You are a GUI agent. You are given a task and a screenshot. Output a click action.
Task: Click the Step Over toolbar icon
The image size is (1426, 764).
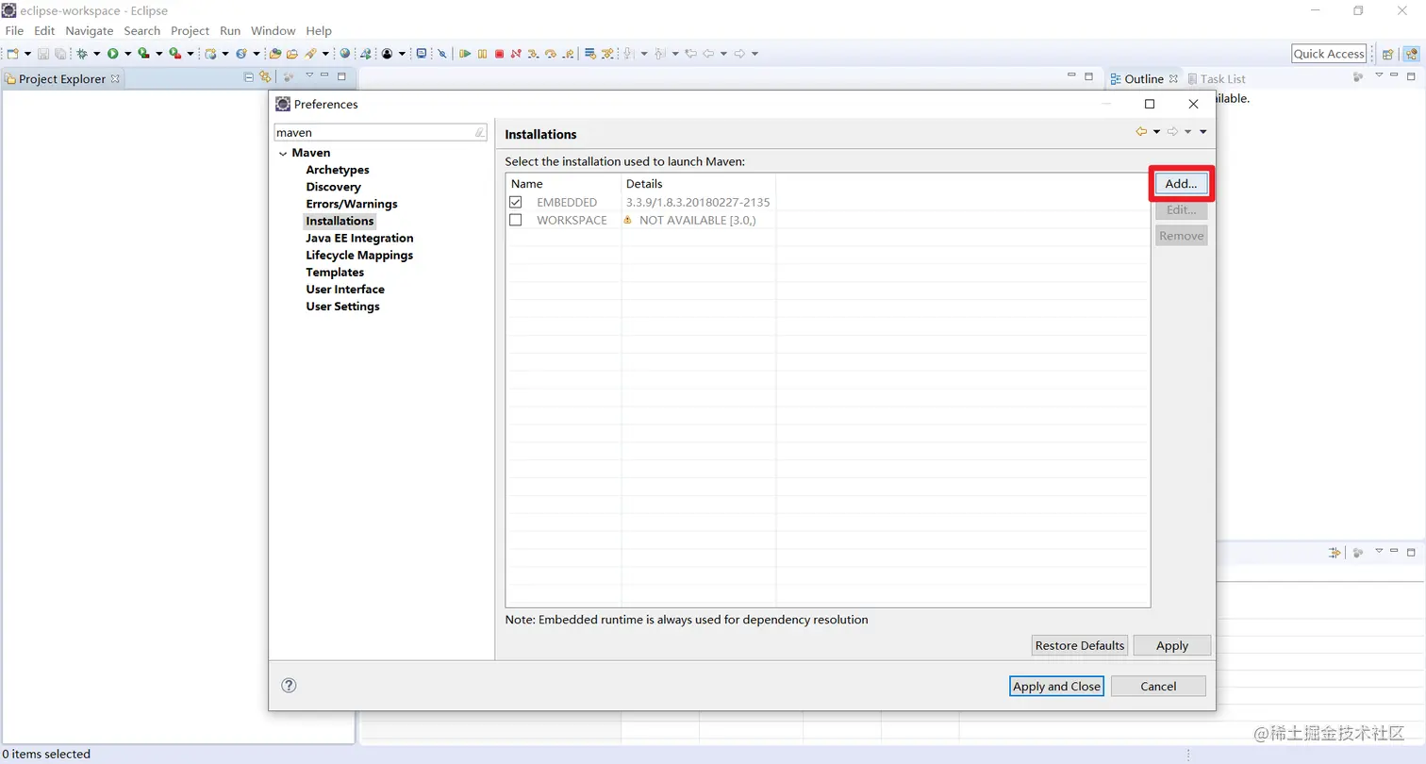(550, 54)
